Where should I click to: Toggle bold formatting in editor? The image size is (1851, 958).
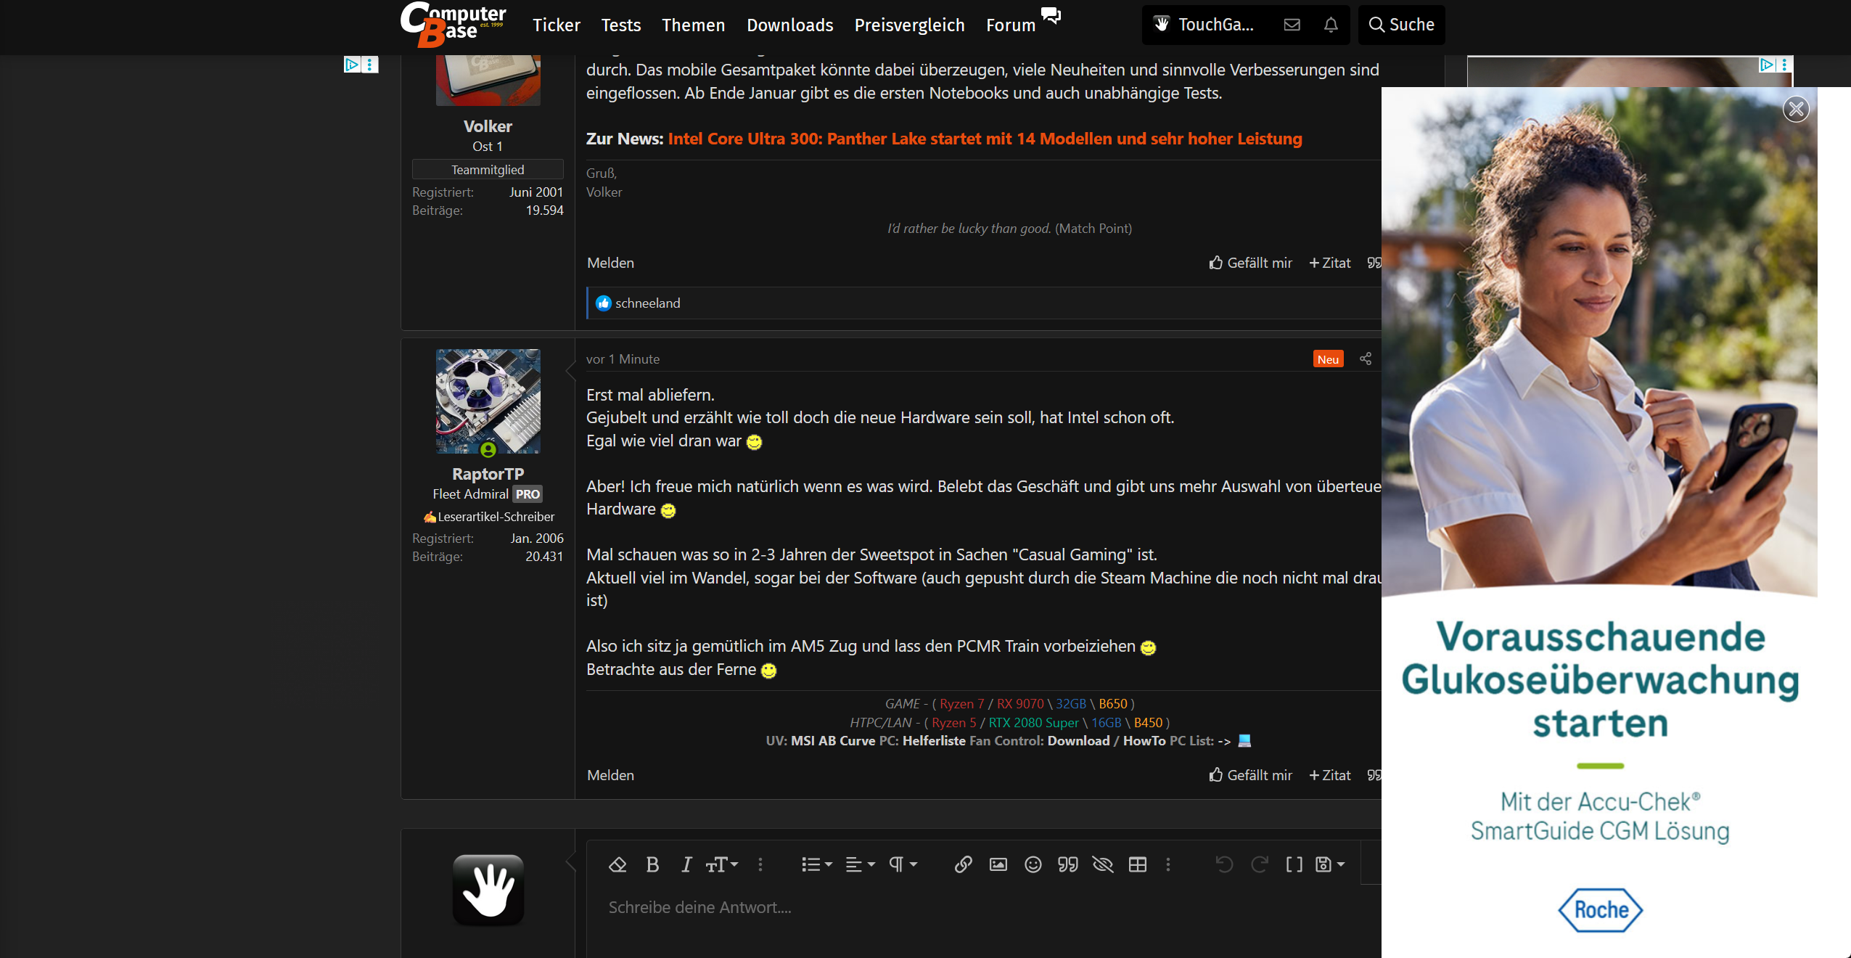(x=652, y=864)
